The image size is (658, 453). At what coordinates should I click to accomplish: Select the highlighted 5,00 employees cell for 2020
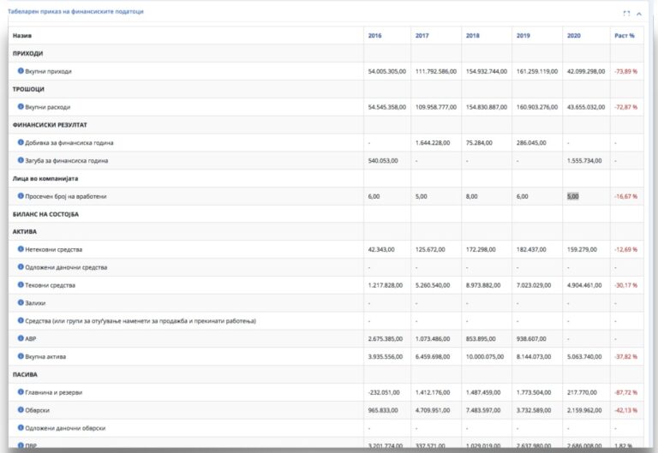click(x=573, y=196)
